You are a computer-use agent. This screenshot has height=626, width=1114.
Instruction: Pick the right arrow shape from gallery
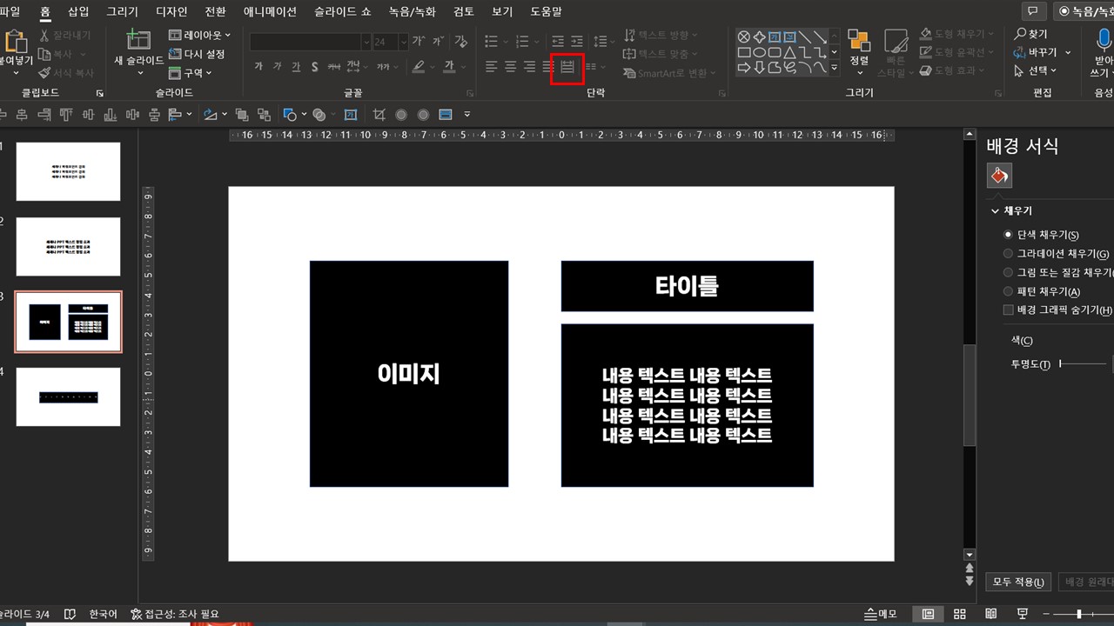pos(744,67)
